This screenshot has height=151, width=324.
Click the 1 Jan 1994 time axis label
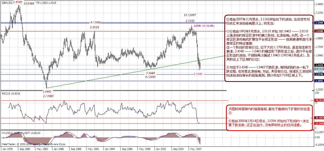click(x=108, y=149)
